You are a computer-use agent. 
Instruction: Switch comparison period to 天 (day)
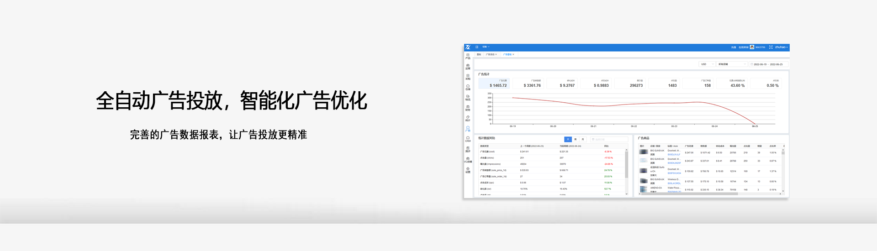(568, 139)
